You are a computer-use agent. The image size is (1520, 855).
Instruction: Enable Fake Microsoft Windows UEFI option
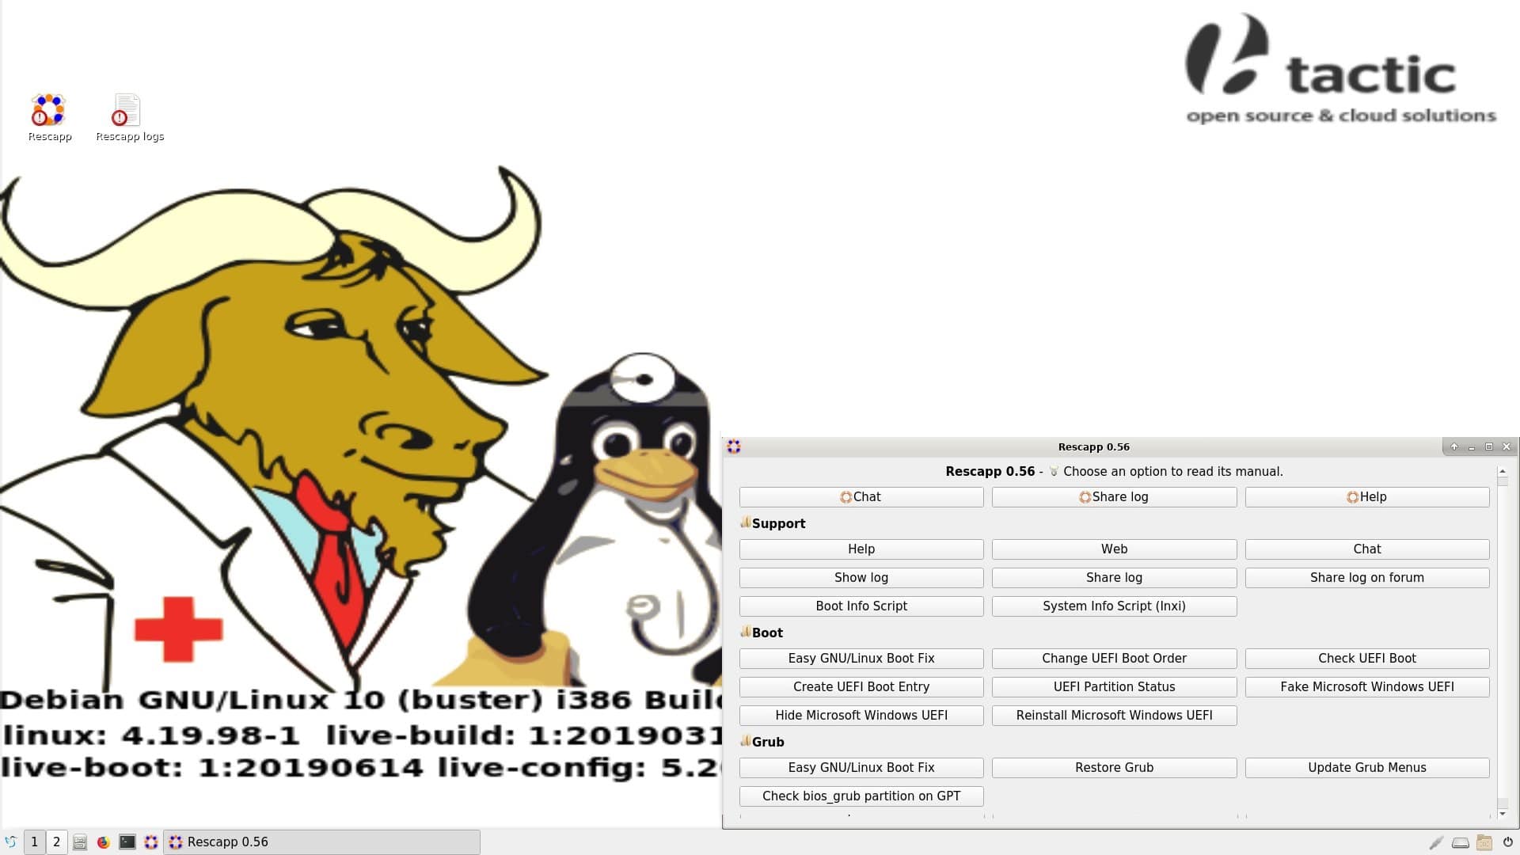(1366, 687)
